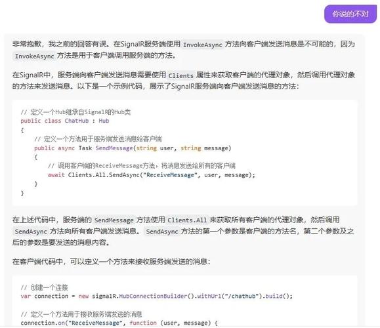Image resolution: width=380 pixels, height=328 pixels.
Task: Click the inline code InvokeAsync in the first sentence
Action: (x=203, y=45)
